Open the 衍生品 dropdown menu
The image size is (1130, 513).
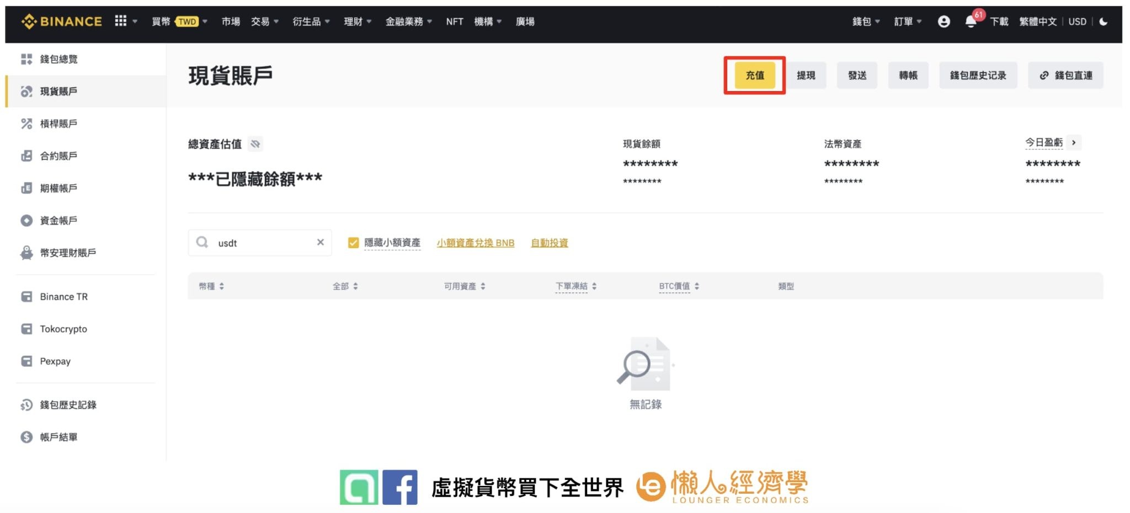point(311,22)
